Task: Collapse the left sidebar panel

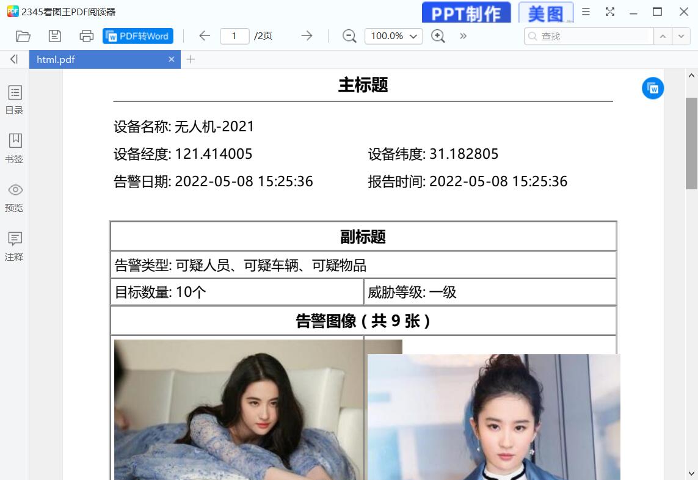Action: point(14,59)
